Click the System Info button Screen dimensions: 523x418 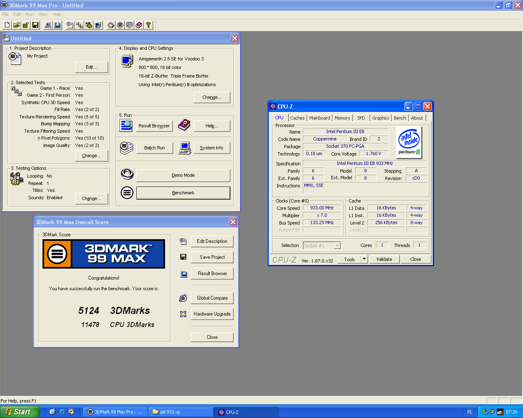212,148
